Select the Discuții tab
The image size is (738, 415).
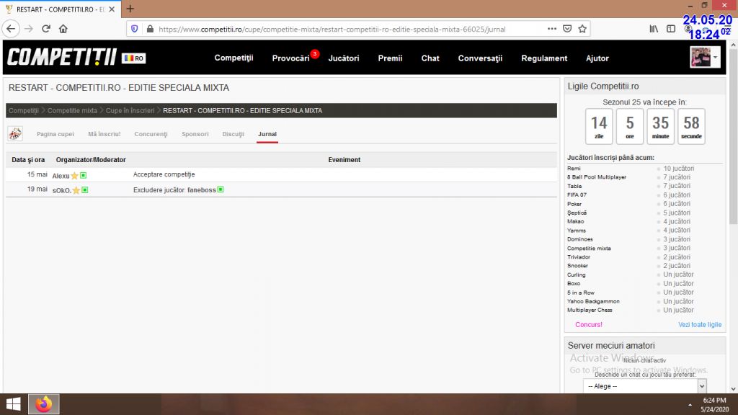coord(233,134)
